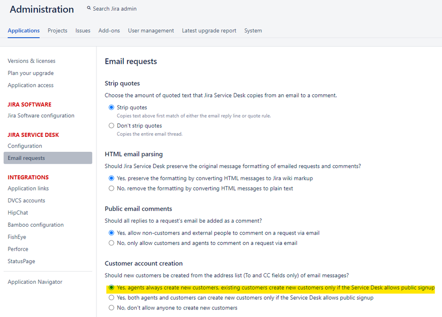Click the search magnifier icon

click(89, 8)
